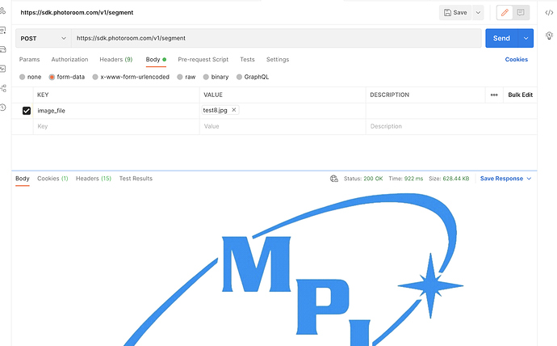Expand the Save Response dropdown arrow
557x346 pixels.
(x=529, y=179)
